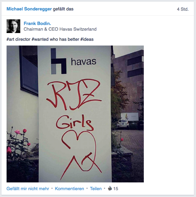Screen dimensions: 196x197
Task: Click the 'havas' wordmark on the sign
Action: pos(84,62)
